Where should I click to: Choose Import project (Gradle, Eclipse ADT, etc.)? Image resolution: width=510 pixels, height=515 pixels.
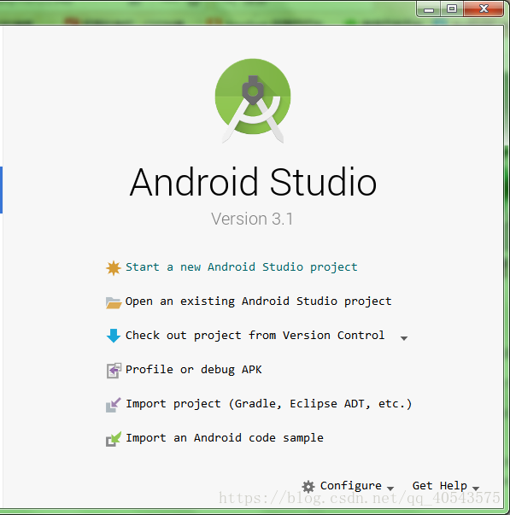269,404
